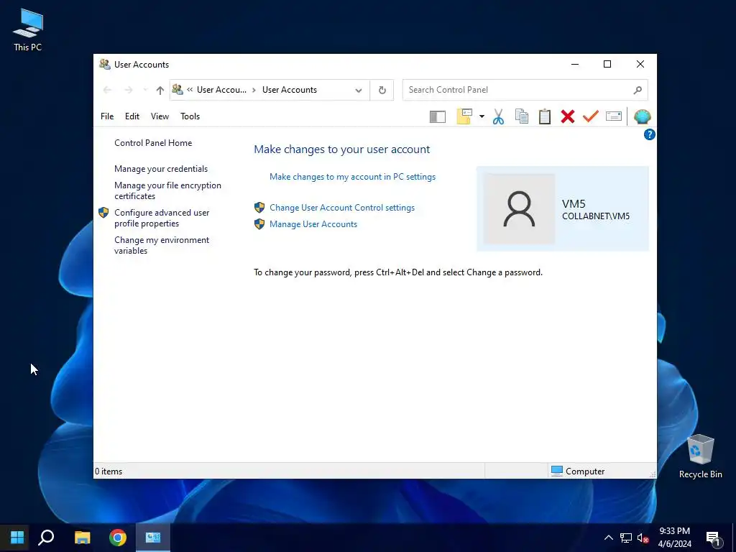Open Manage your file encryption certificates
The height and width of the screenshot is (552, 736).
click(x=167, y=190)
